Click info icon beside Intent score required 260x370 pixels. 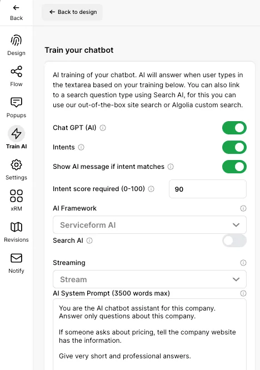(151, 189)
